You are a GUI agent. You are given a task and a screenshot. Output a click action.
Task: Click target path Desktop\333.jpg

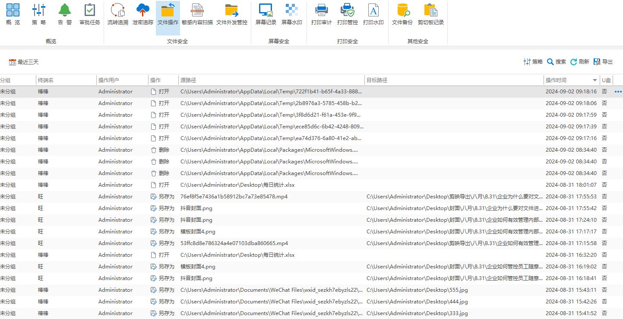[417, 313]
